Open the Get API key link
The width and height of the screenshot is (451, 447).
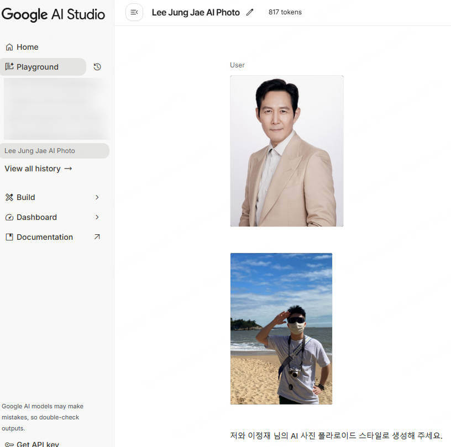(x=38, y=444)
